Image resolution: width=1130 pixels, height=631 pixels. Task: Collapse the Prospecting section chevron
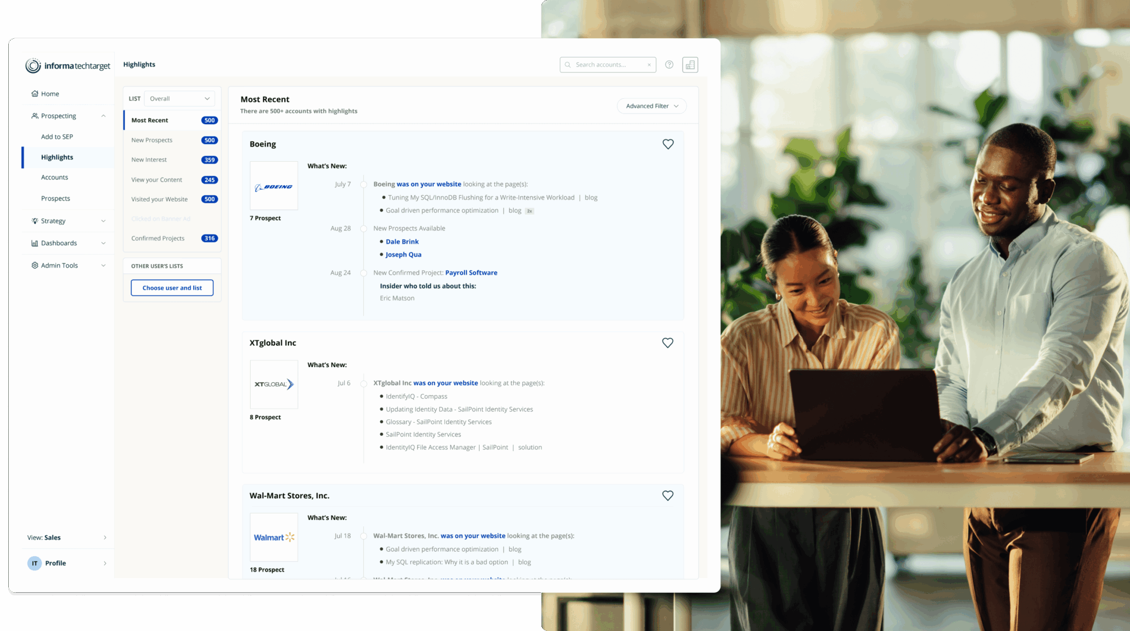pos(104,116)
